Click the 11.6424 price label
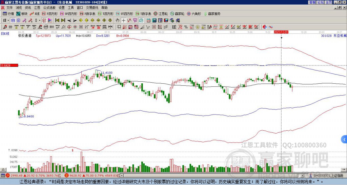The image size is (347, 185). pyautogui.click(x=9, y=65)
